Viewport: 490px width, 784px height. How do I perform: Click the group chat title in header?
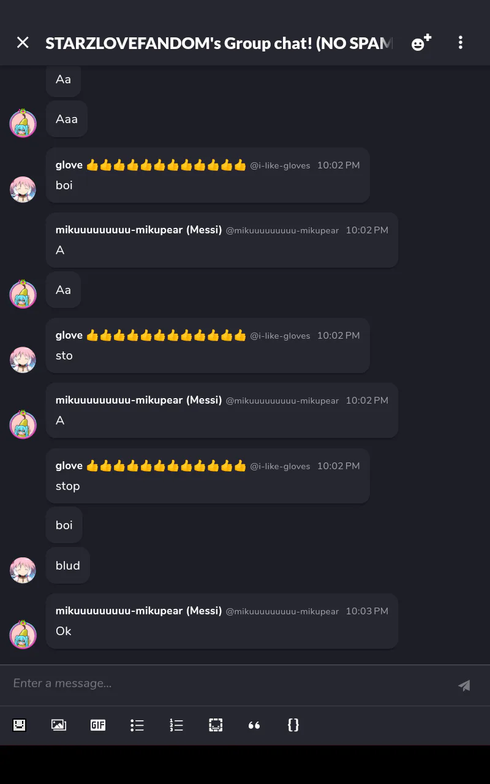[x=219, y=43]
